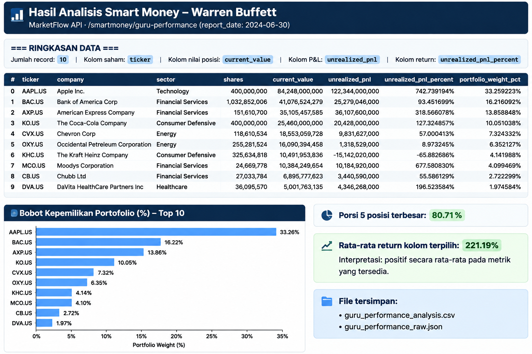Select the Bank of America Corp cell
This screenshot has width=532, height=354.
coord(87,102)
